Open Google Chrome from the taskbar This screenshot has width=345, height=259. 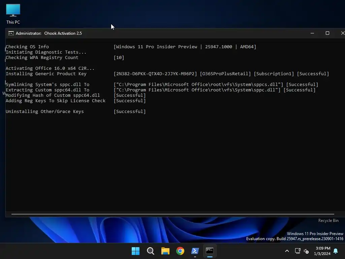[x=180, y=251]
